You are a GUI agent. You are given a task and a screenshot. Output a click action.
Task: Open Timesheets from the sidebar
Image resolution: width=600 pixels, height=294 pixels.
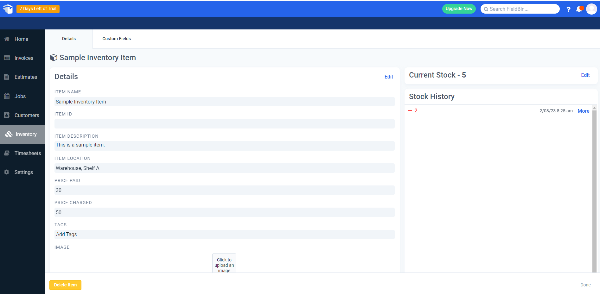[x=22, y=153]
